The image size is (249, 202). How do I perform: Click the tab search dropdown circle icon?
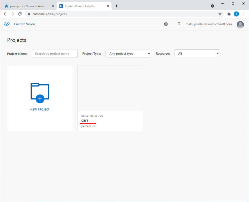point(212,6)
